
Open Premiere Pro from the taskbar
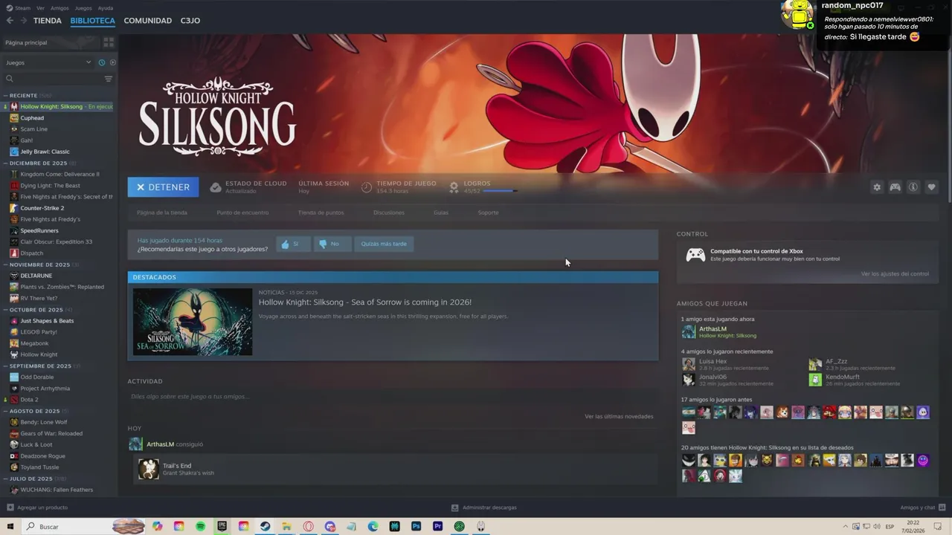click(x=437, y=526)
